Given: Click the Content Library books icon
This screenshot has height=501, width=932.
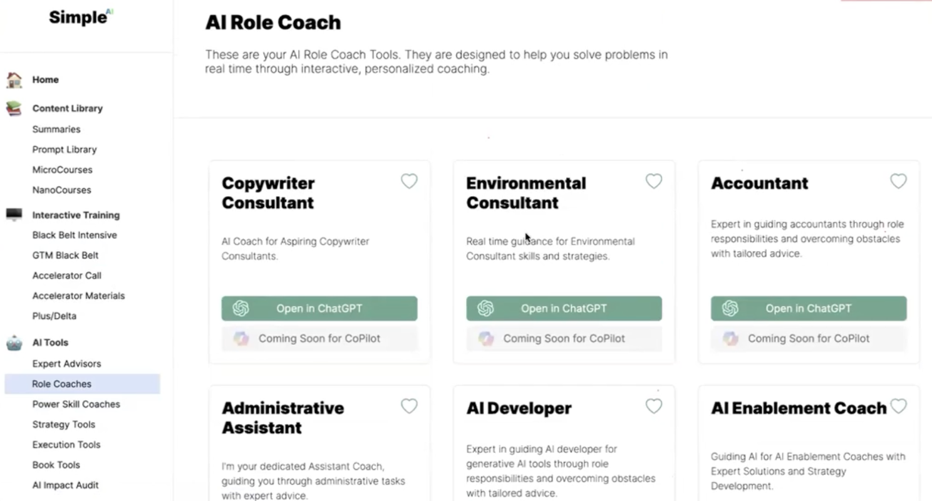Looking at the screenshot, I should [14, 108].
